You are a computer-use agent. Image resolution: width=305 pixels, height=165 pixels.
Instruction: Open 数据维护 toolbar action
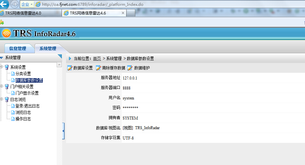[x=142, y=68]
